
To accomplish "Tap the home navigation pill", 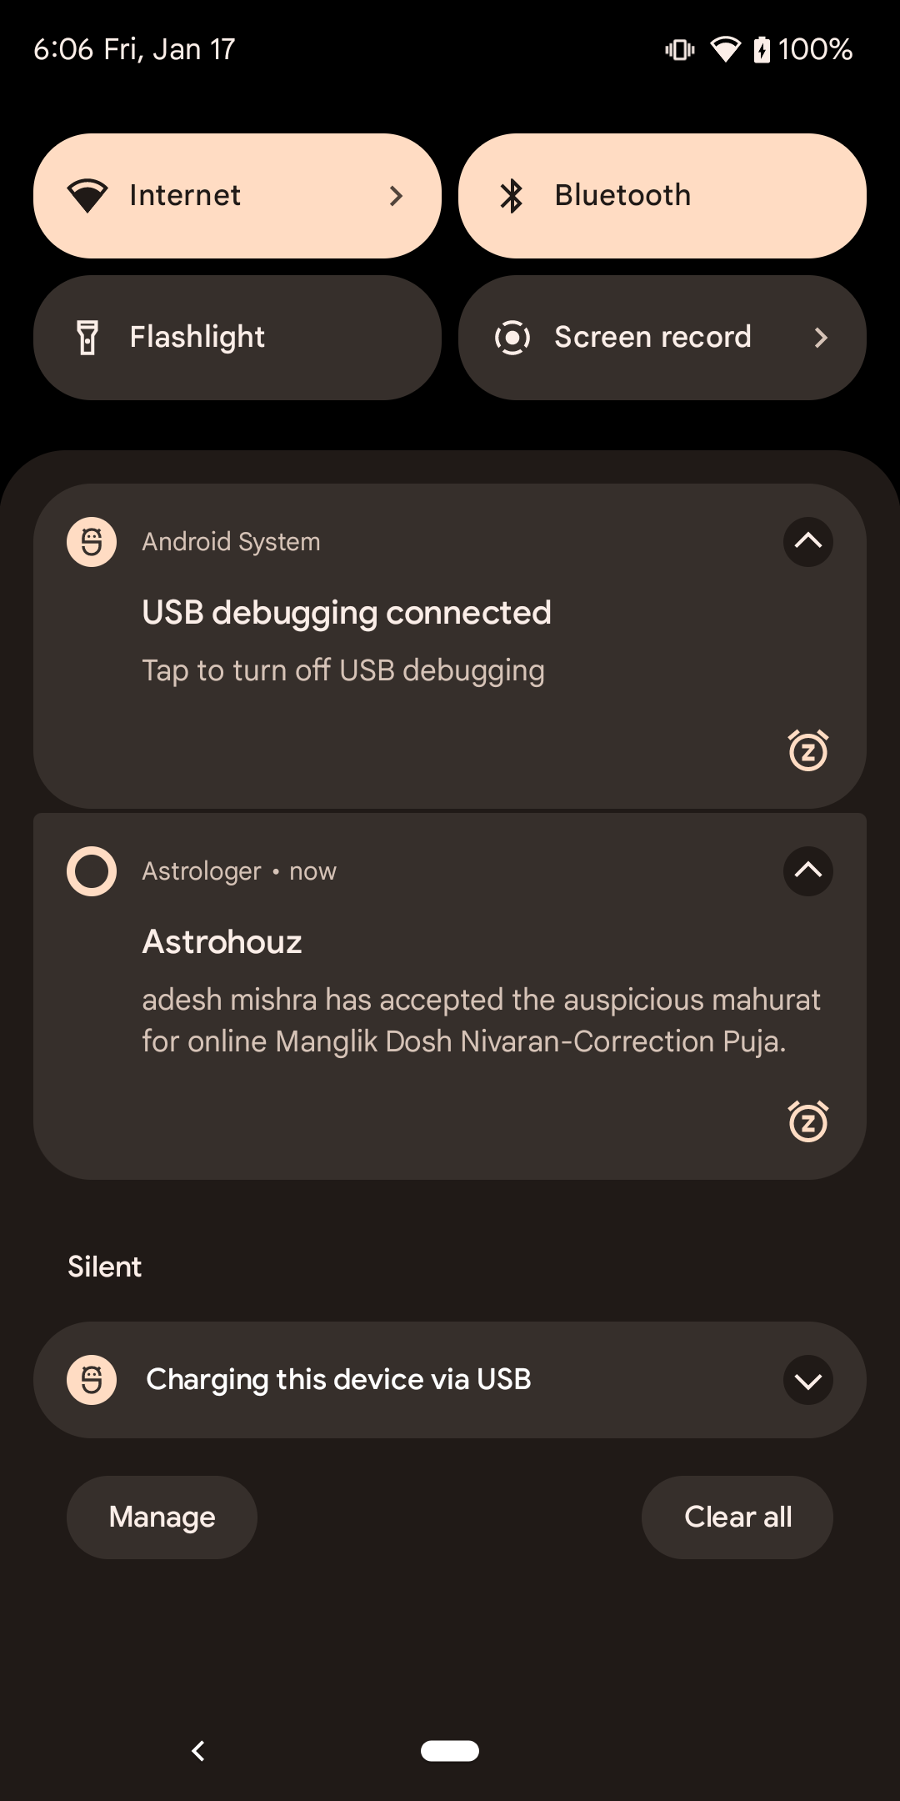I will pos(450,1751).
